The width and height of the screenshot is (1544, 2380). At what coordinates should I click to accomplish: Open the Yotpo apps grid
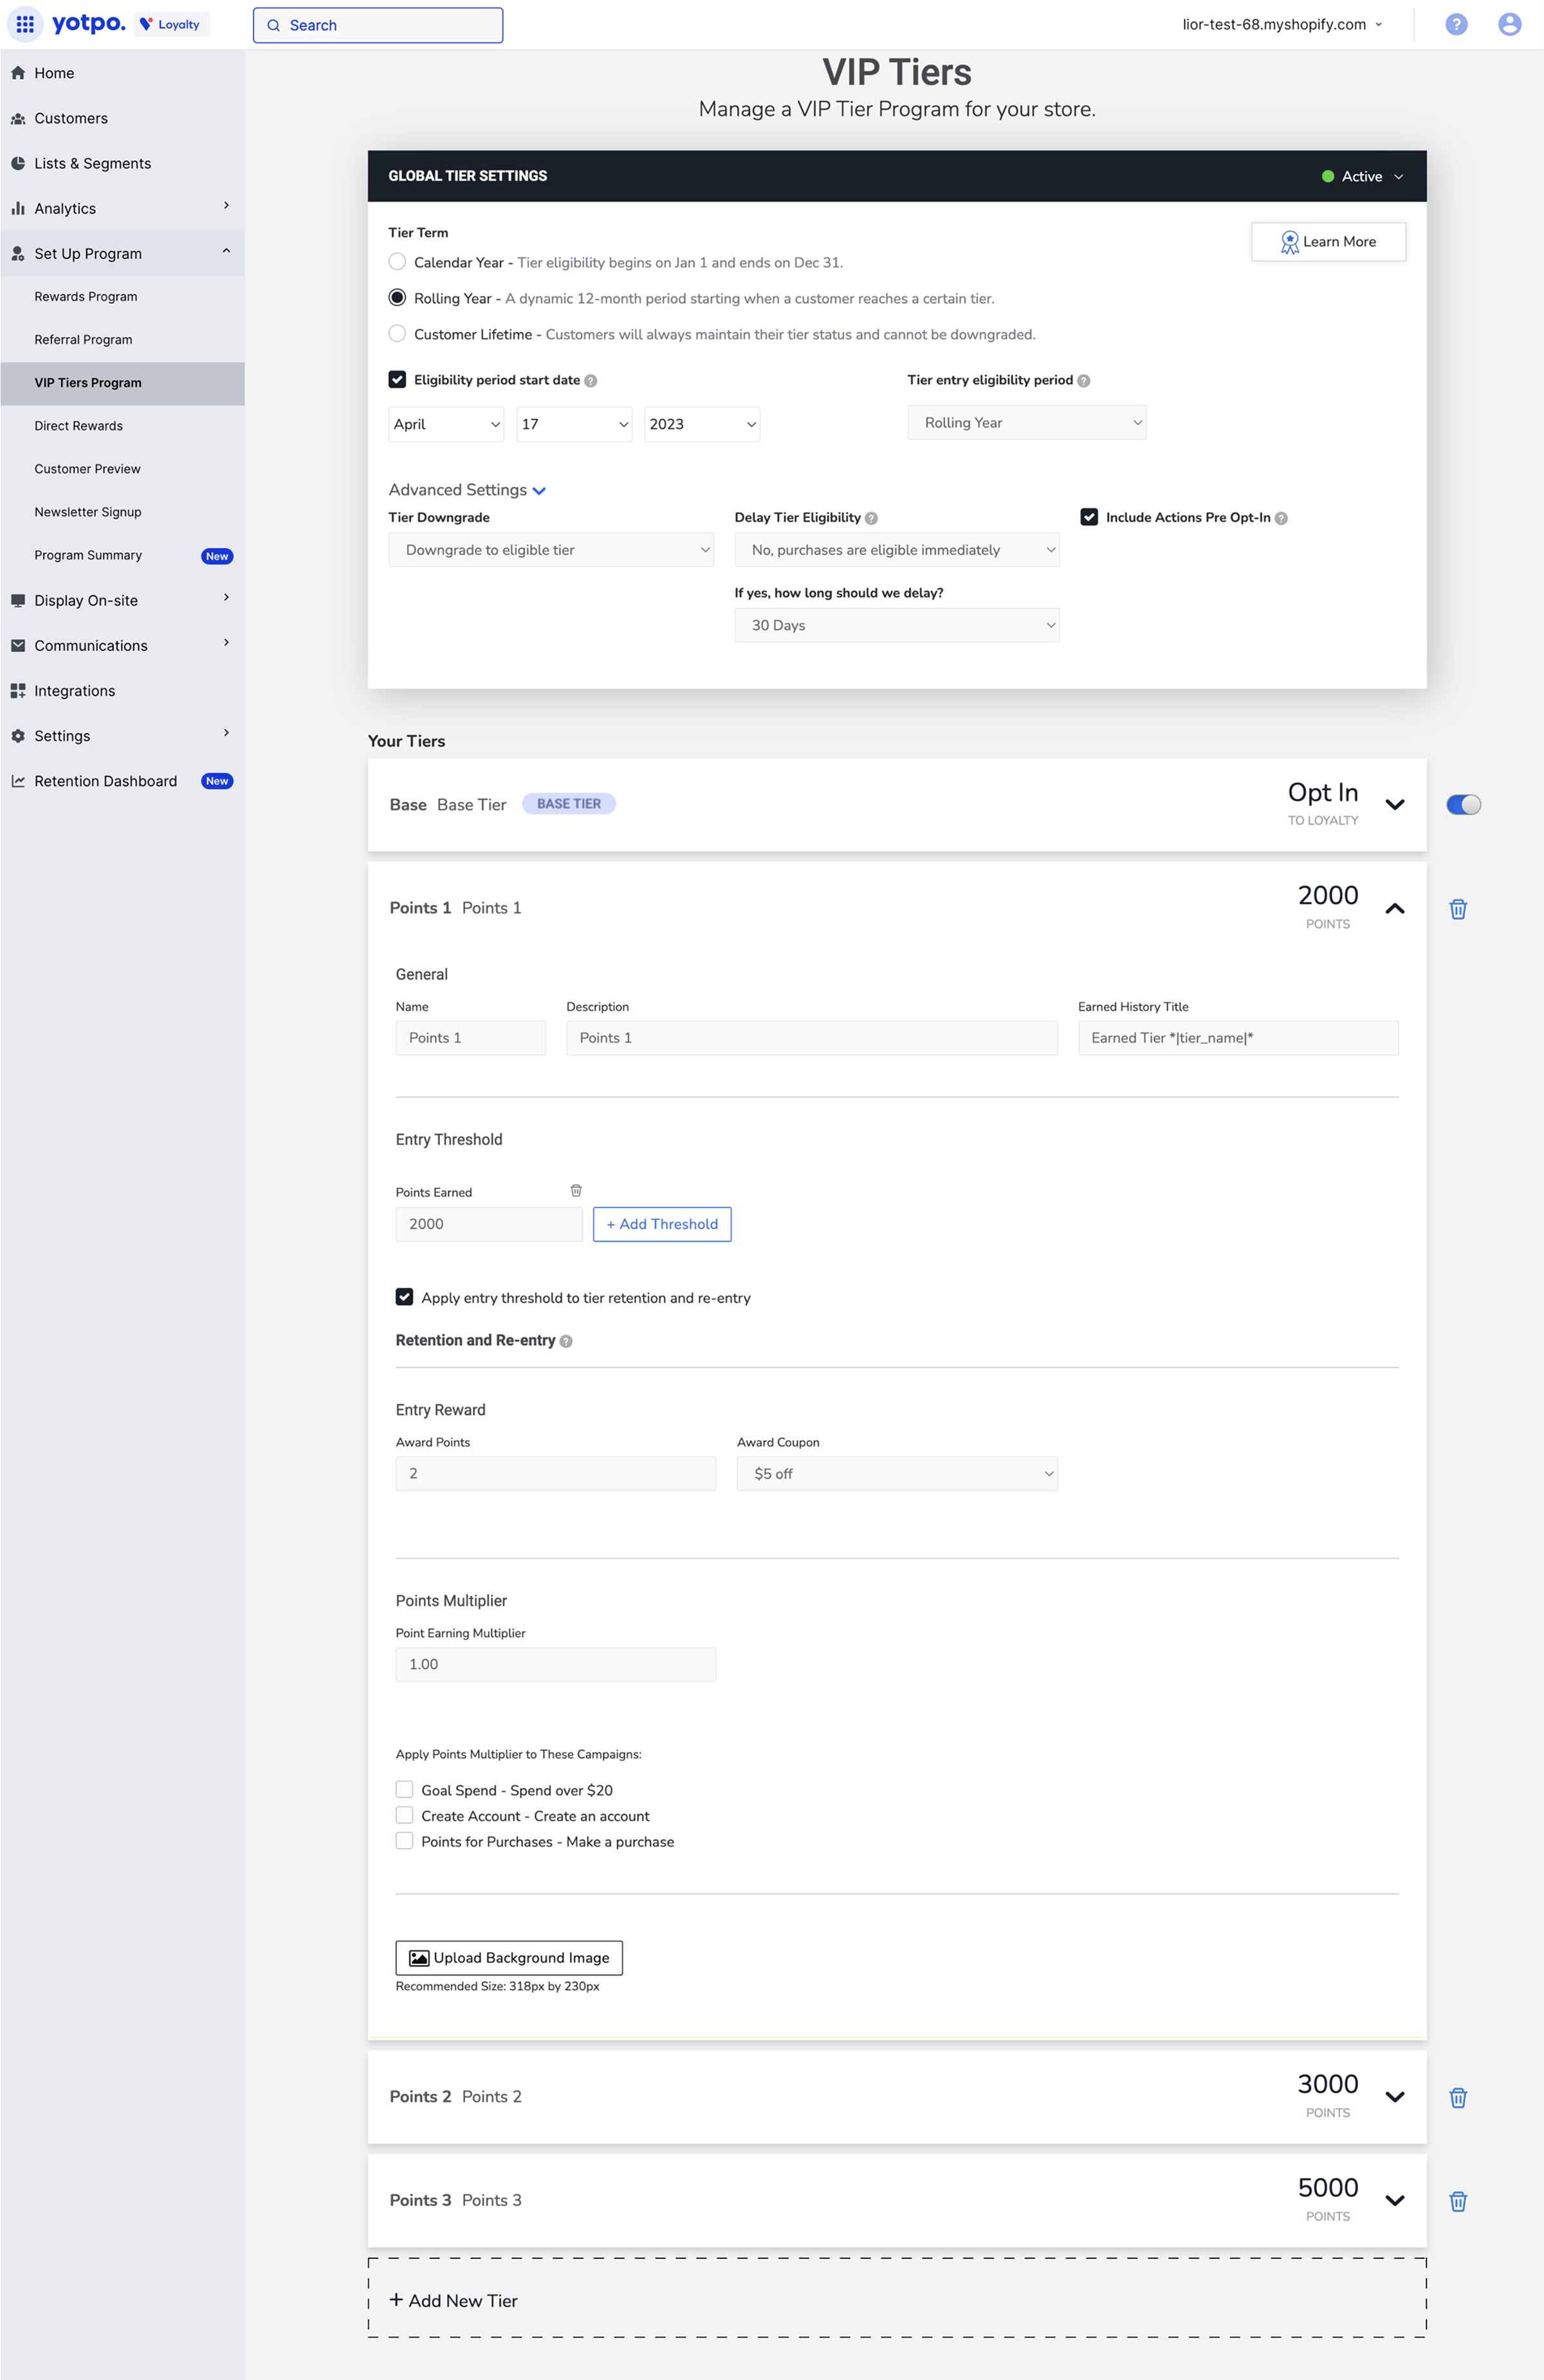tap(25, 24)
